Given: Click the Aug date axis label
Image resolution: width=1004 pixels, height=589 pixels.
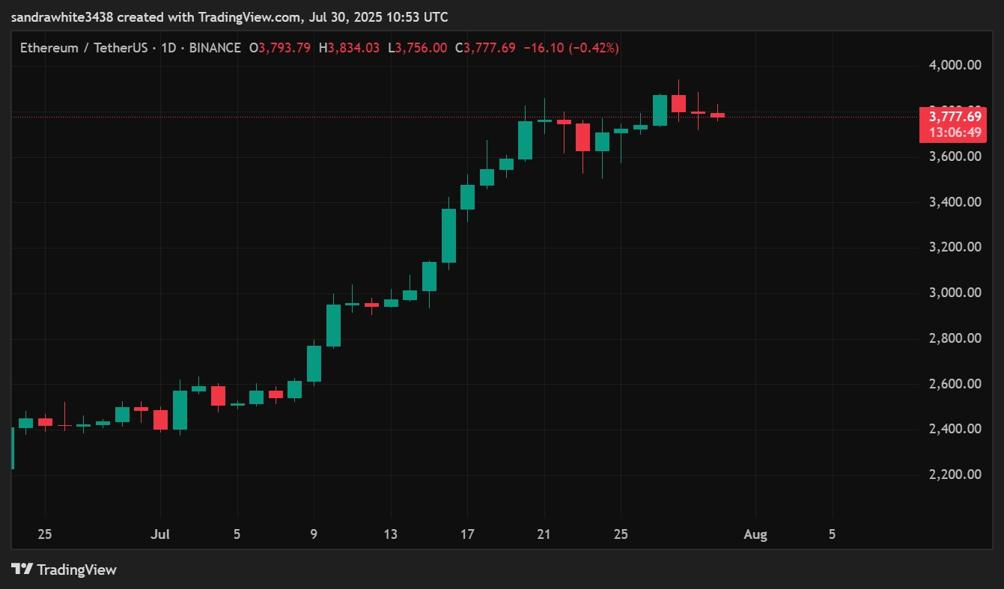Looking at the screenshot, I should (755, 535).
